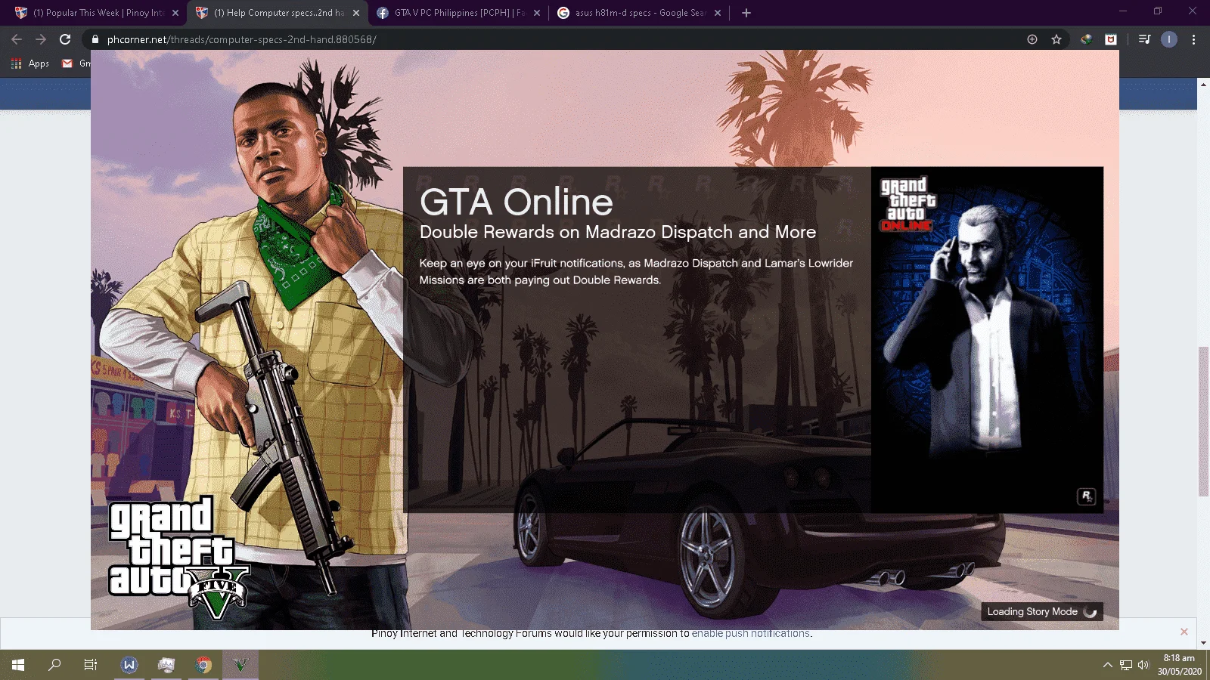Viewport: 1210px width, 680px height.
Task: Close the asus h81m-d specs tab
Action: click(x=718, y=13)
